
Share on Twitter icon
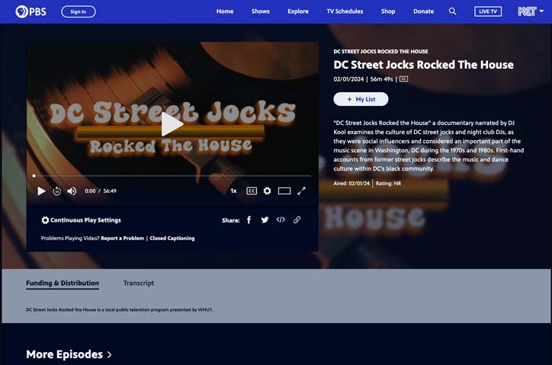[x=265, y=220]
